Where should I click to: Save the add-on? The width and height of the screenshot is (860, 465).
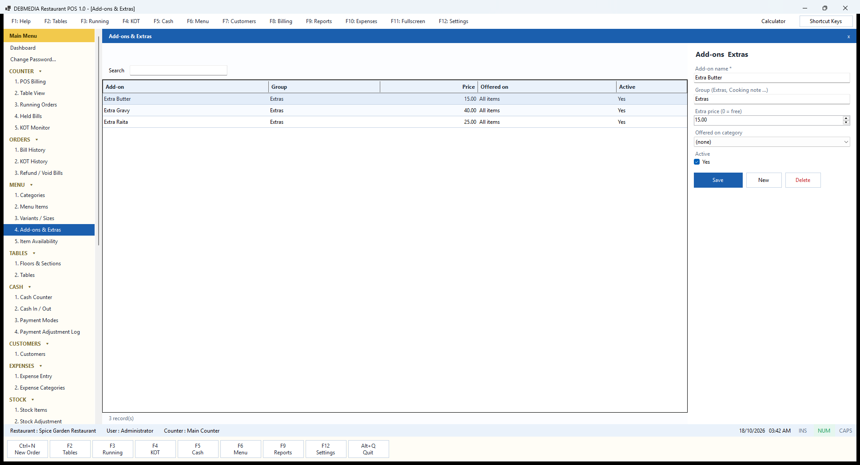(718, 180)
